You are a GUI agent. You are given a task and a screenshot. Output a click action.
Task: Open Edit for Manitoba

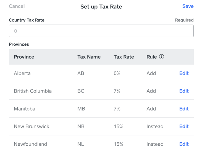pos(184,109)
